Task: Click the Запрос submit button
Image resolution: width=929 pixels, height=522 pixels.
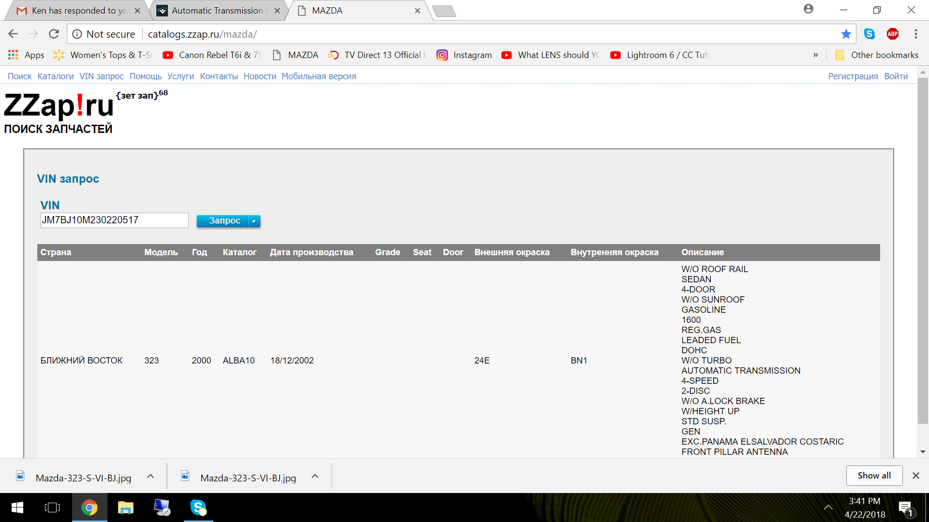Action: [224, 221]
